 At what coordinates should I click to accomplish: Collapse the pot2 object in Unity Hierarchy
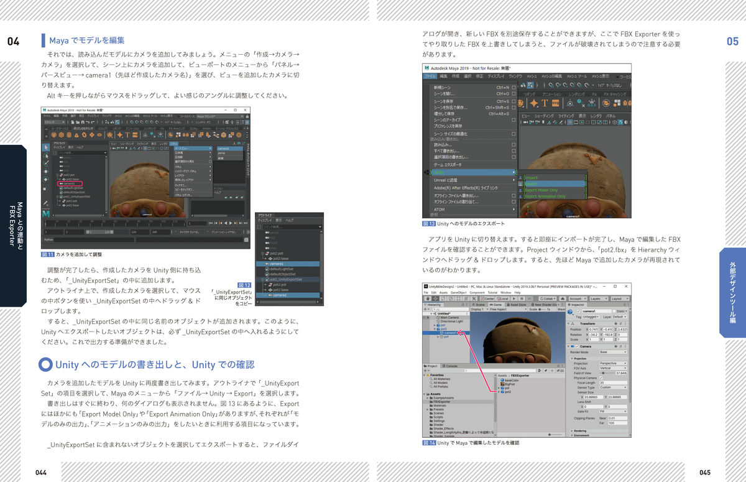435,329
